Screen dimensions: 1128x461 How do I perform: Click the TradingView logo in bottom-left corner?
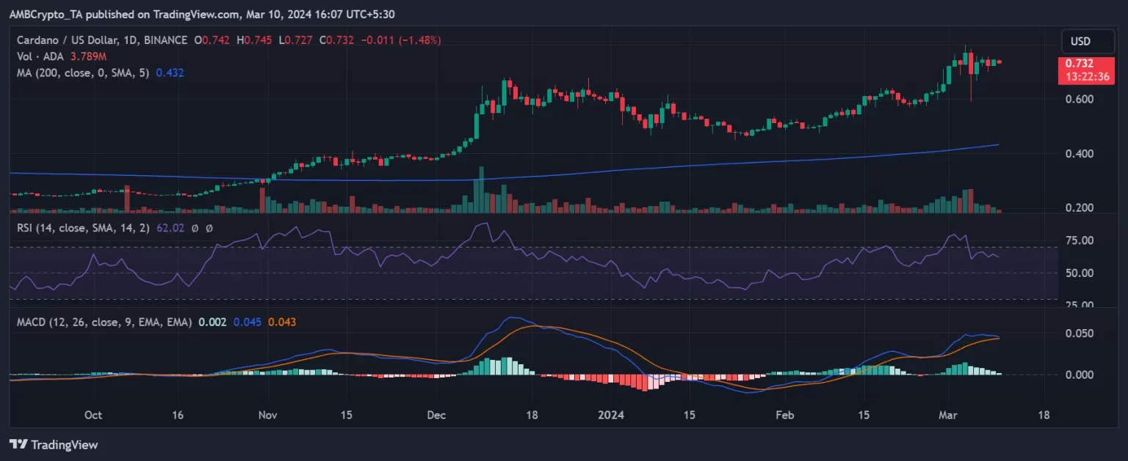[53, 444]
